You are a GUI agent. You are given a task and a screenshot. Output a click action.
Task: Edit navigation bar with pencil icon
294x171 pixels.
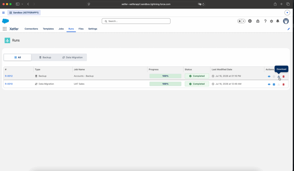289,29
